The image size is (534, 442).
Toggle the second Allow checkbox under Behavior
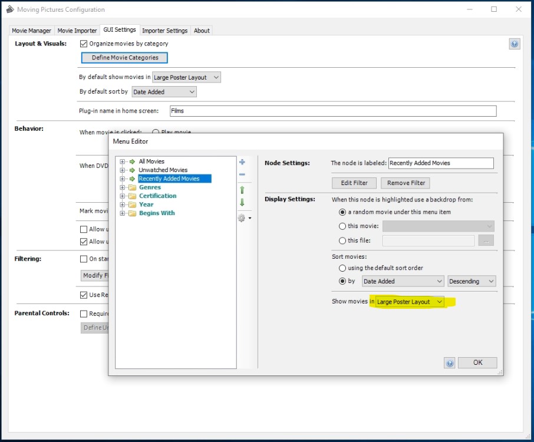(x=84, y=242)
